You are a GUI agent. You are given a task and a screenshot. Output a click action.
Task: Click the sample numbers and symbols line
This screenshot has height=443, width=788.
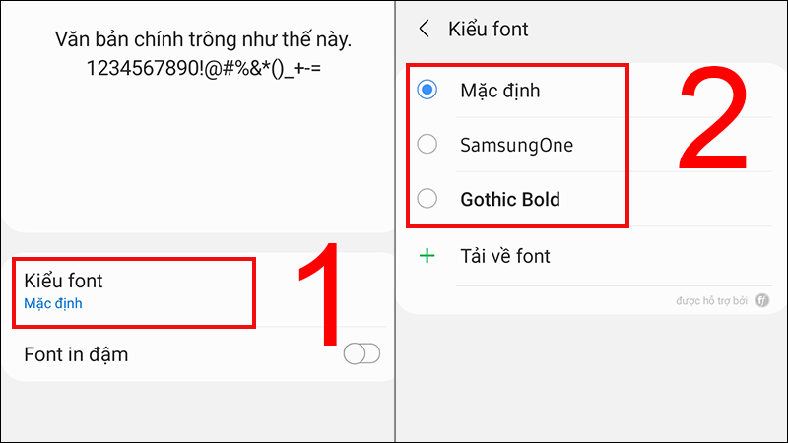[x=197, y=71]
